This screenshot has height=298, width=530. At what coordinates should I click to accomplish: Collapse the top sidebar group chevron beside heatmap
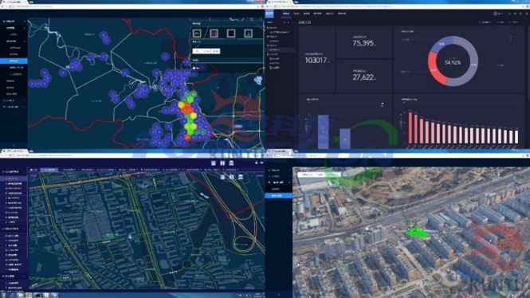click(25, 22)
